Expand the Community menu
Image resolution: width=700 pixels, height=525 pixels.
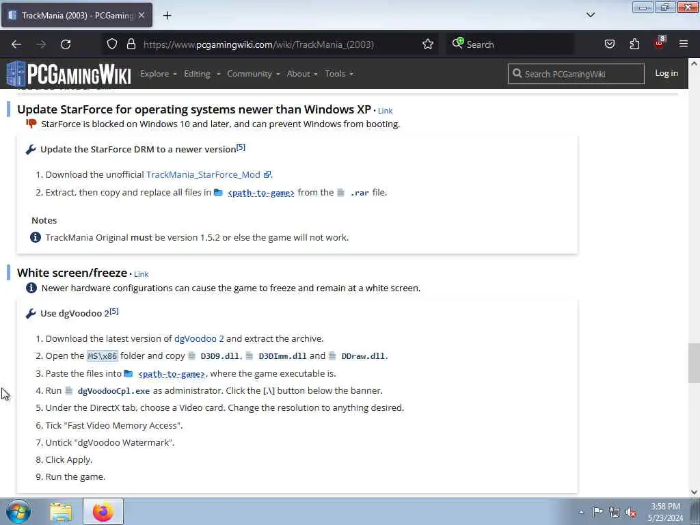click(x=253, y=74)
